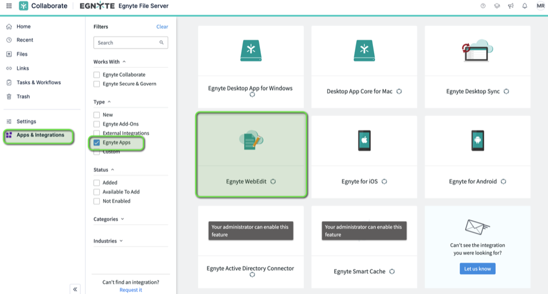Click the Egnyte Desktop Sync title text
This screenshot has width=548, height=294.
(x=473, y=91)
